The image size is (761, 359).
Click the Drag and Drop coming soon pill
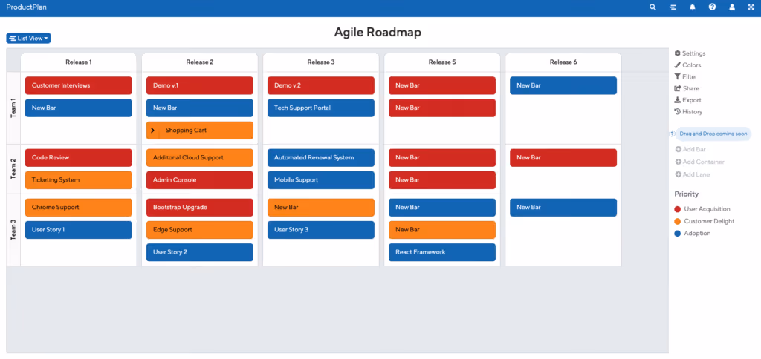[713, 134]
